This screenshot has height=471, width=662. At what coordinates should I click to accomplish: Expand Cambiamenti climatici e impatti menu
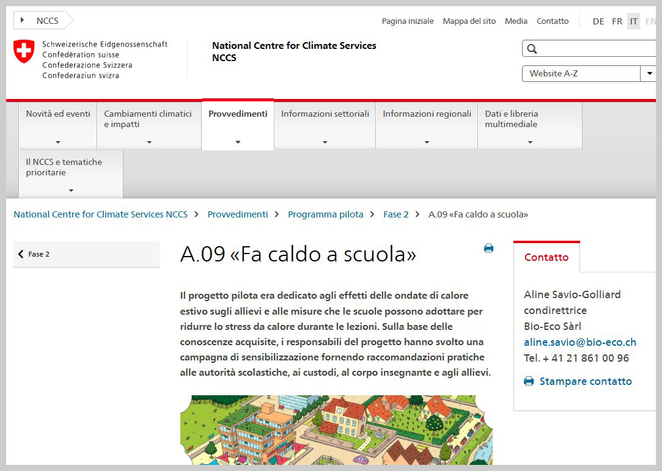pyautogui.click(x=149, y=126)
